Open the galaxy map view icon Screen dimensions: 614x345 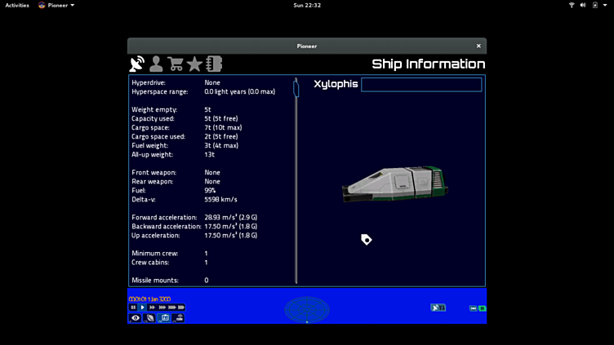click(150, 318)
